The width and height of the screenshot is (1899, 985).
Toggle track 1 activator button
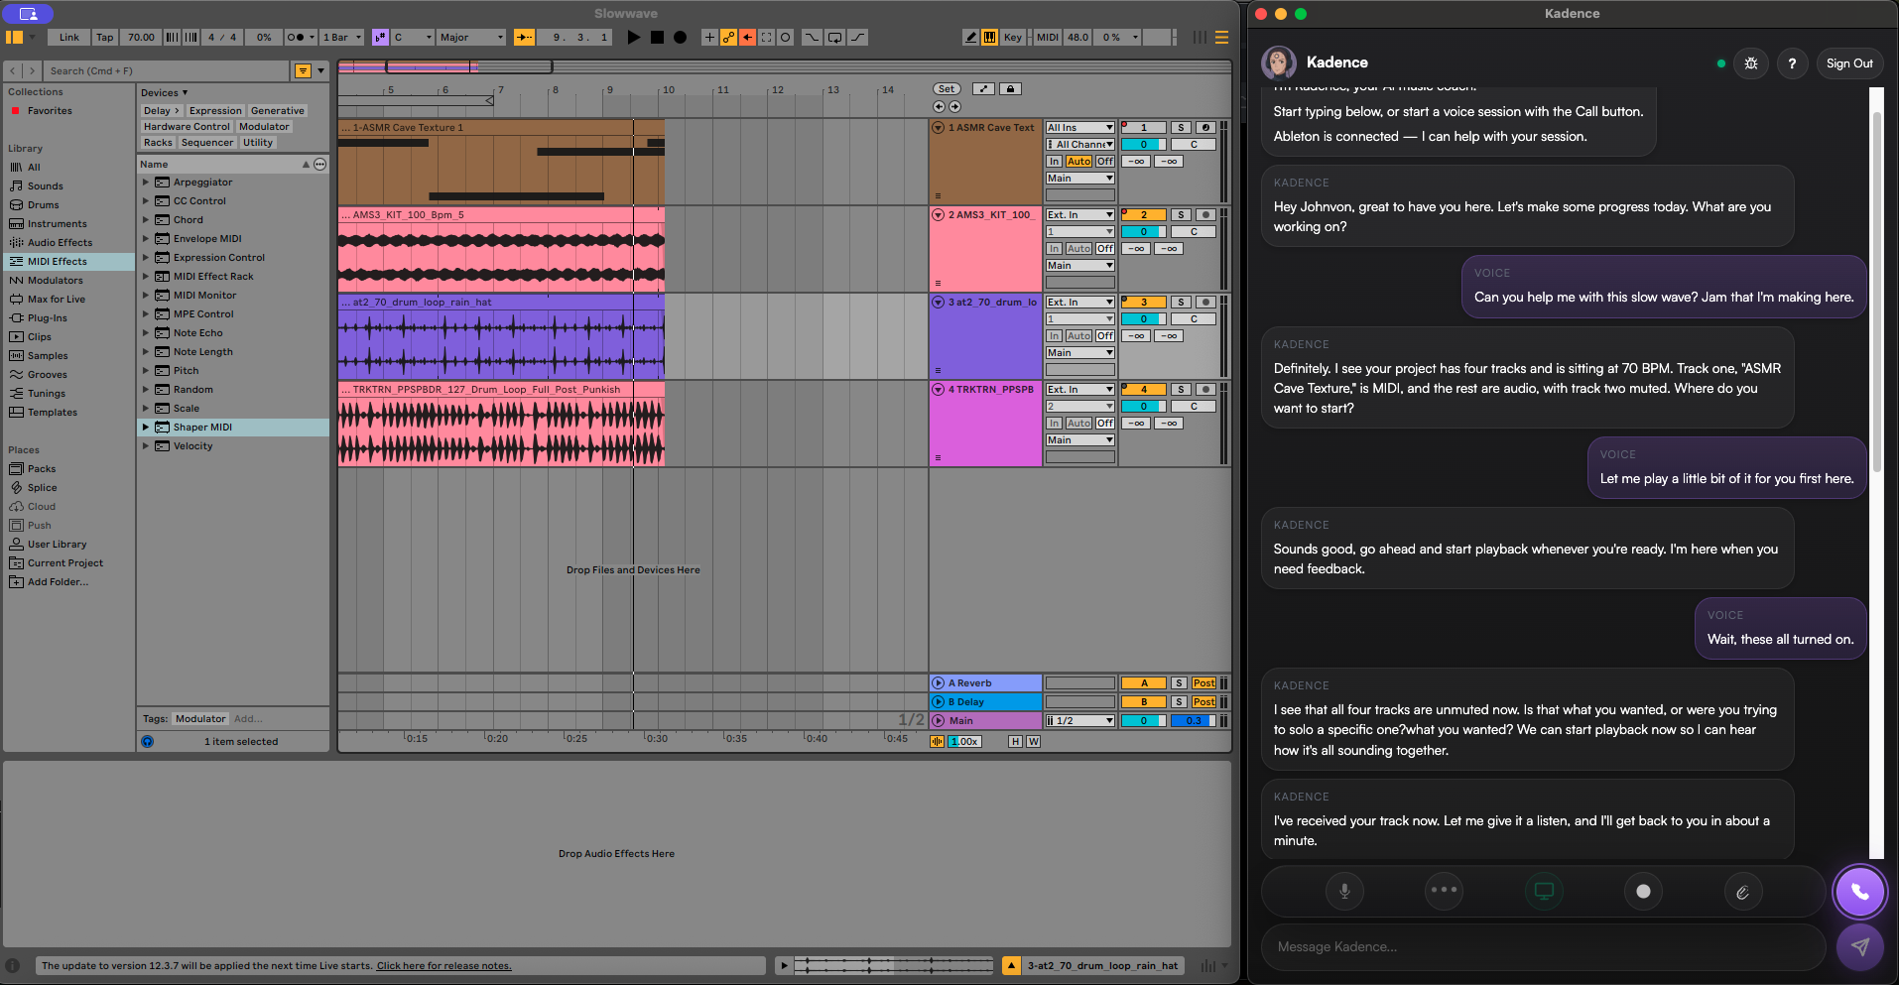point(1143,128)
